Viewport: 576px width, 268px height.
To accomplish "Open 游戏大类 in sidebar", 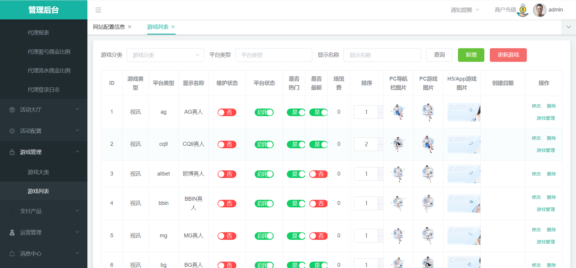I will click(38, 172).
